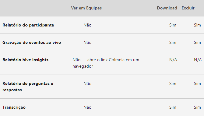Click 'Não' in Gravação de eventos row

[x=87, y=43]
